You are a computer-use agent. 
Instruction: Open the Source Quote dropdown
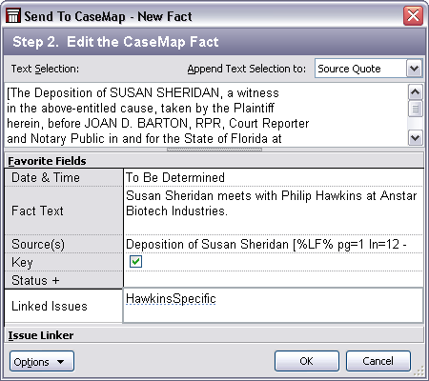414,69
